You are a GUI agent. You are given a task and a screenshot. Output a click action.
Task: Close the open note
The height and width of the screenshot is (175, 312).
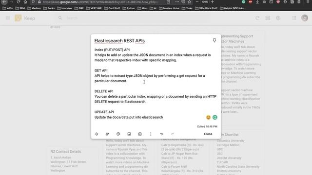tap(208, 134)
